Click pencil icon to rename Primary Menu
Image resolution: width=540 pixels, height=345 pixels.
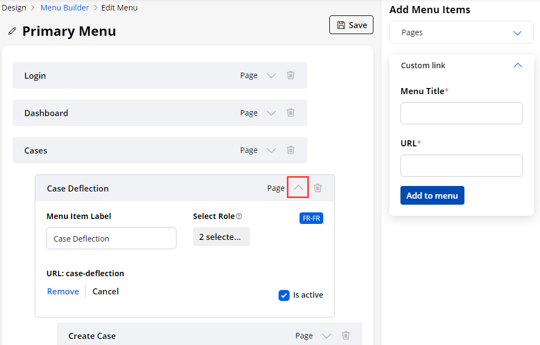coord(12,31)
